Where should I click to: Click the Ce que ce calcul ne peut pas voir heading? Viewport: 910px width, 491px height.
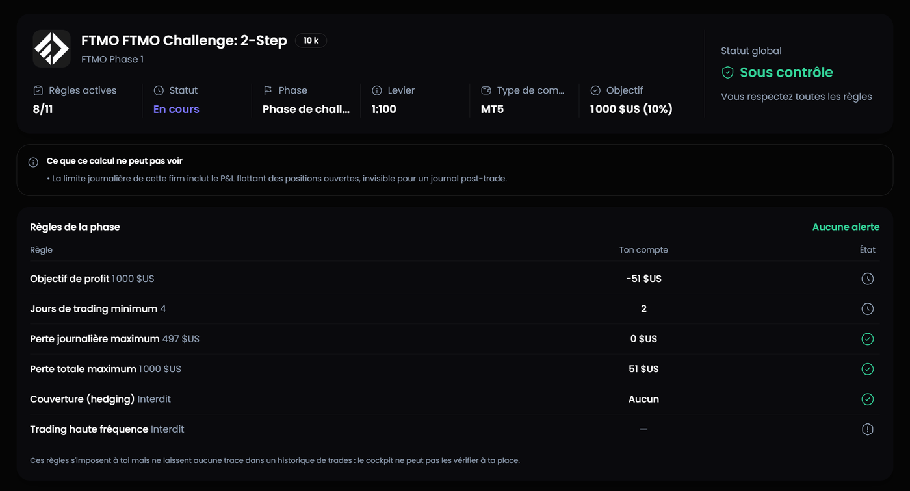tap(114, 161)
